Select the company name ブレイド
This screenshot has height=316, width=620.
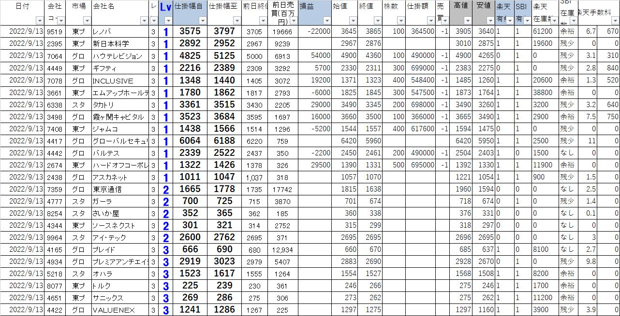click(x=104, y=249)
